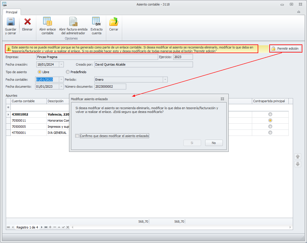
Task: Select the Principal ribbon tab
Action: (x=12, y=12)
